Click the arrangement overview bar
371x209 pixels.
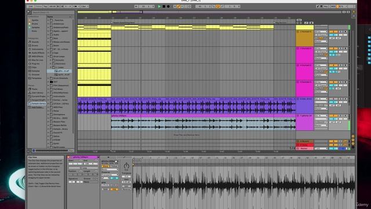(x=209, y=12)
